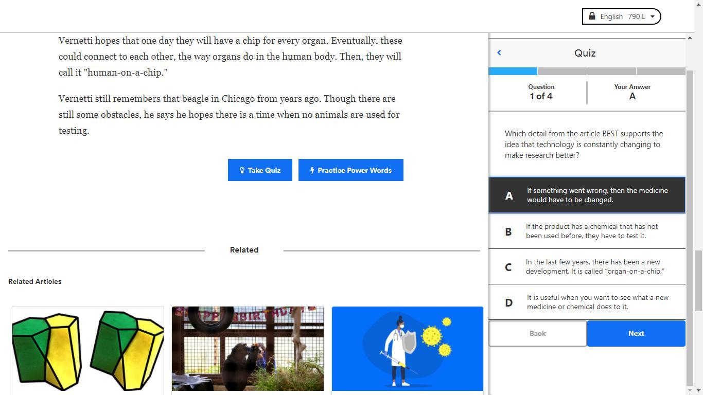Click the Back button in the quiz
Viewport: 703px width, 395px height.
537,333
